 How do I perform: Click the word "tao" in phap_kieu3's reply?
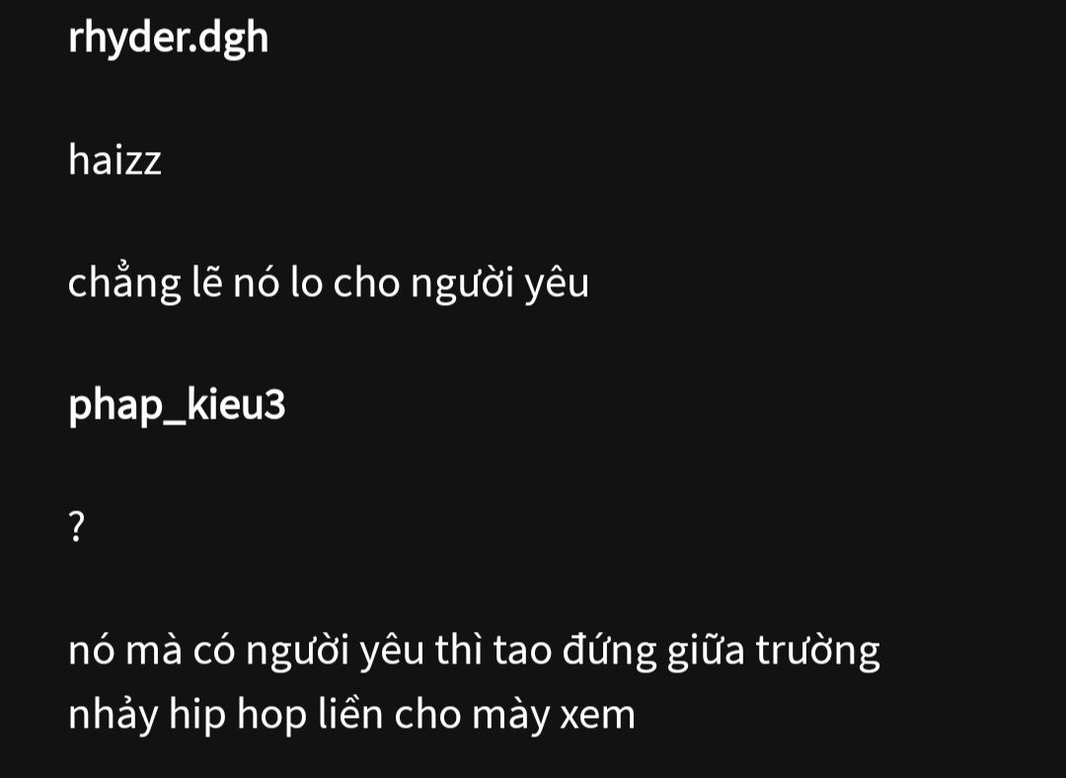522,651
